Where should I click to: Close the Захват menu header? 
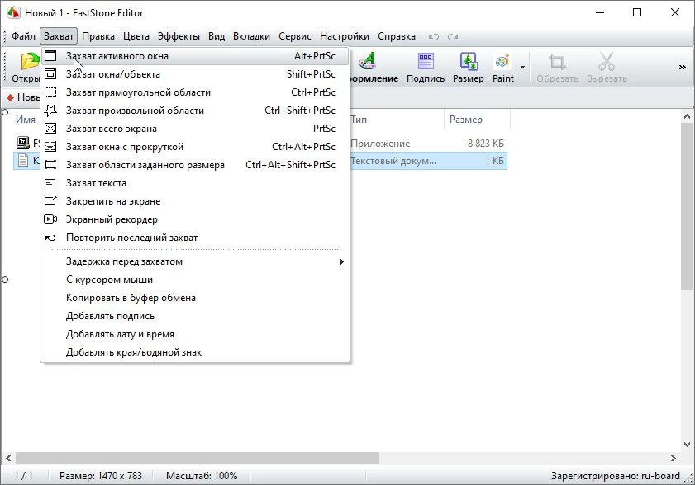pyautogui.click(x=59, y=36)
